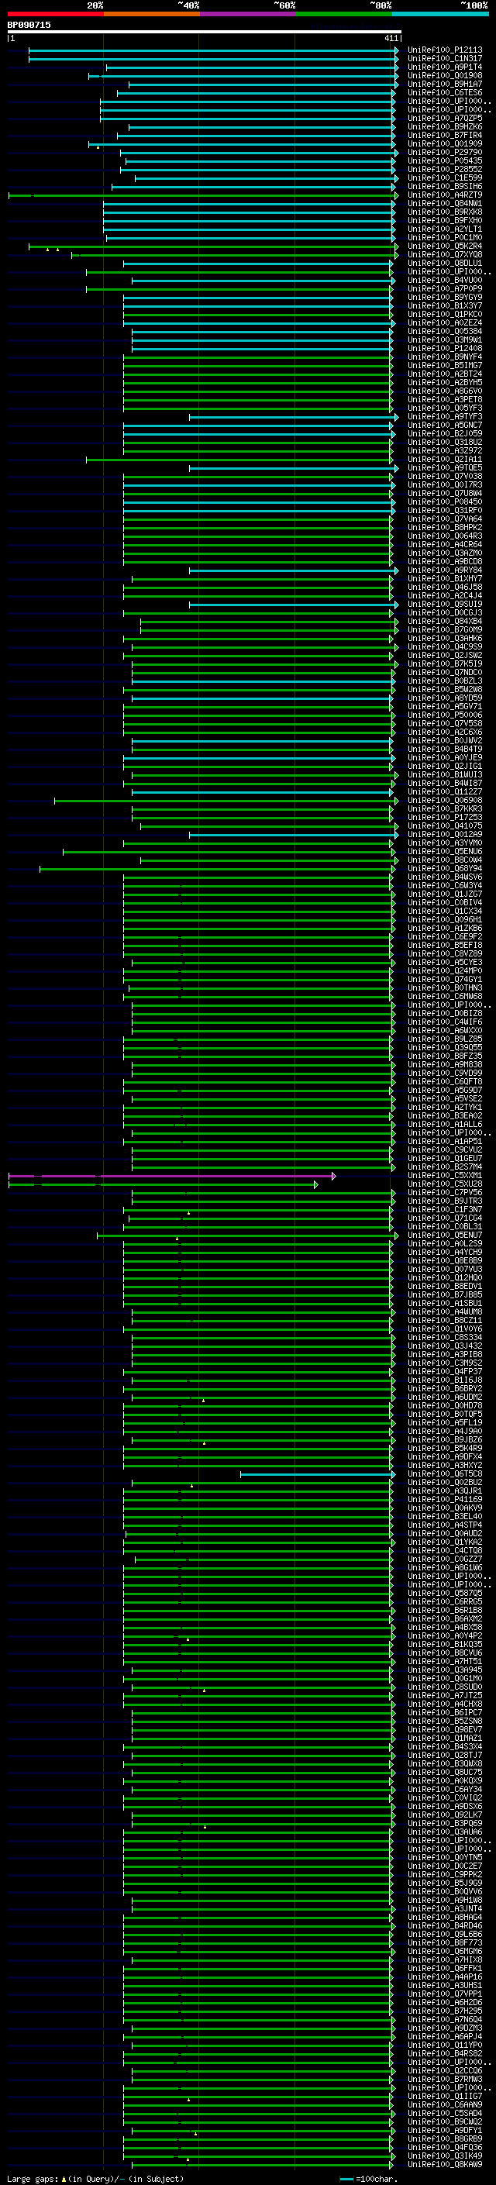
Task: Select hit label UniRef100_Q5ENU7
Action: pos(444,1235)
